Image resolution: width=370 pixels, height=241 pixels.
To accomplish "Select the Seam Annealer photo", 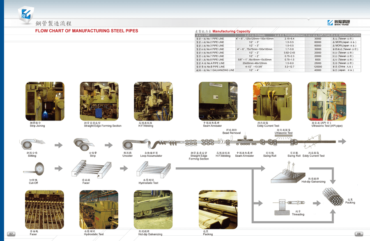I will point(218,101).
